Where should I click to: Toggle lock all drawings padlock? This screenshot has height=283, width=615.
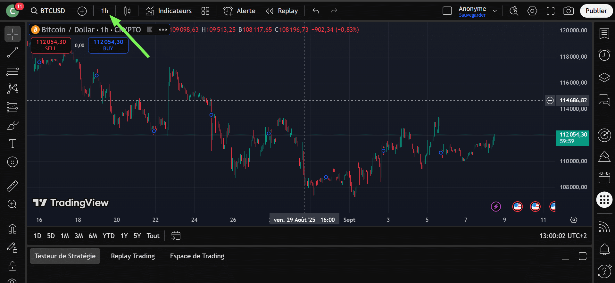tap(12, 266)
